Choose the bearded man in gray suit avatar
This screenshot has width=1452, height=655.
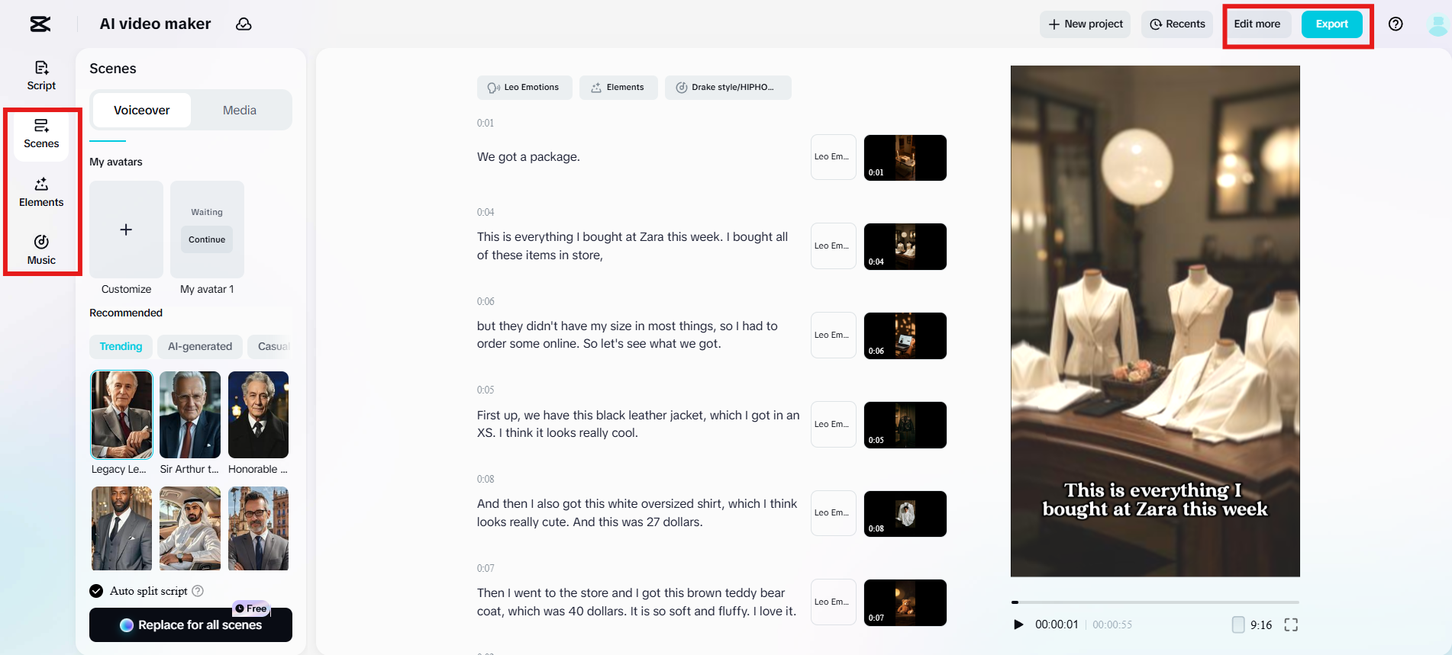(122, 528)
